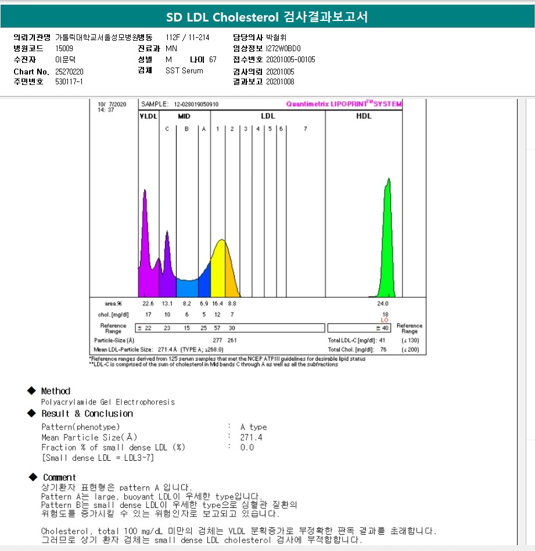The width and height of the screenshot is (535, 551).
Task: Click particle size value 261
Action: tap(232, 340)
